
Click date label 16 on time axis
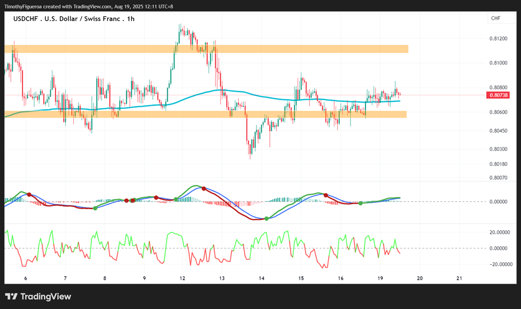coord(340,278)
